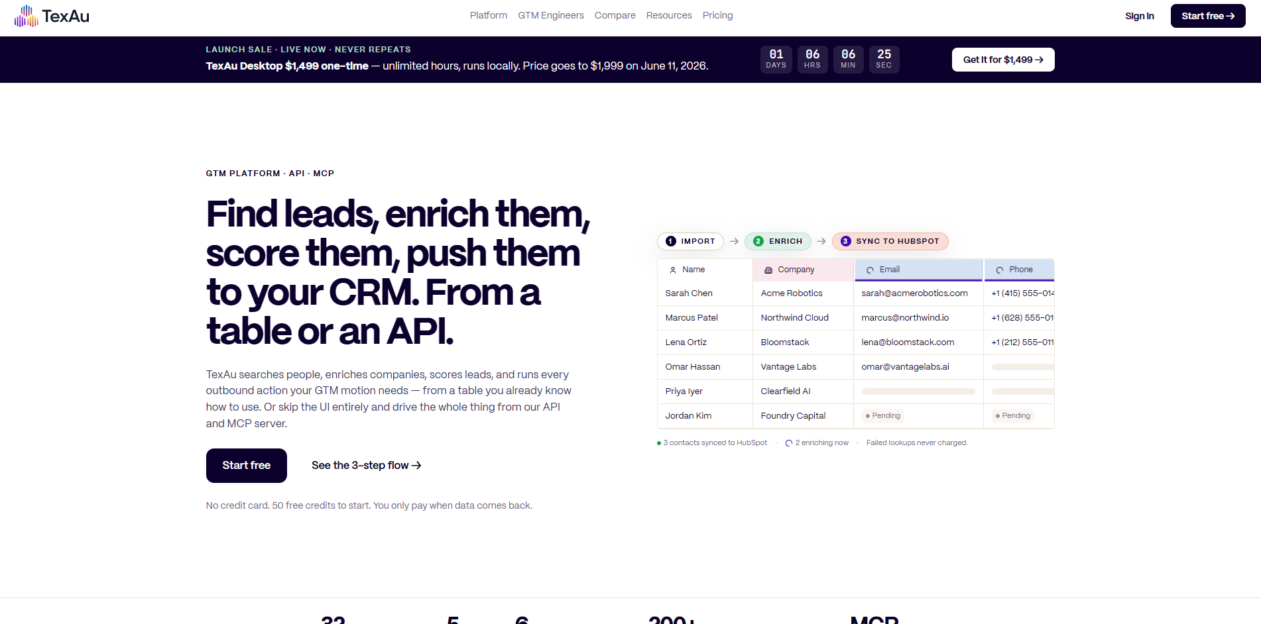
Task: Click the Sec countdown box
Action: click(x=884, y=59)
